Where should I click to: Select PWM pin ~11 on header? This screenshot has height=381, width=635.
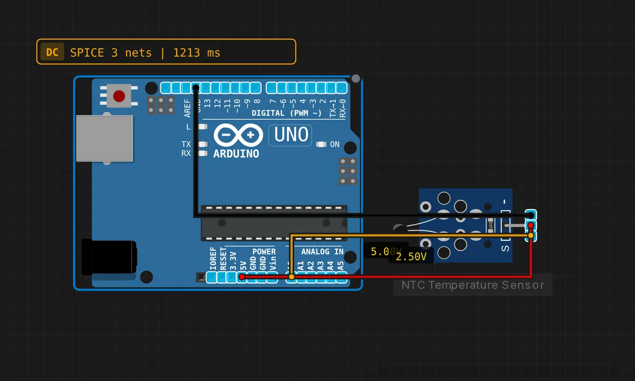point(225,88)
